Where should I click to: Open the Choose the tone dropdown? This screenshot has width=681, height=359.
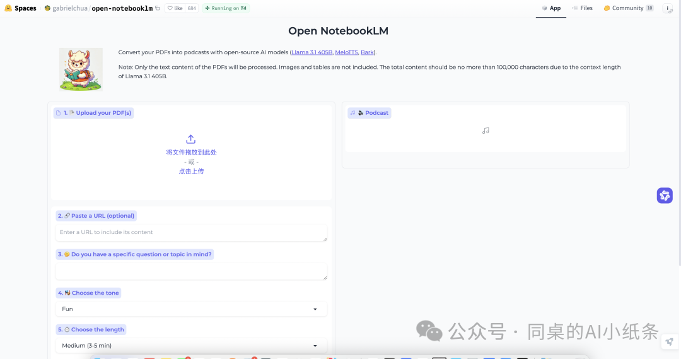pos(191,309)
